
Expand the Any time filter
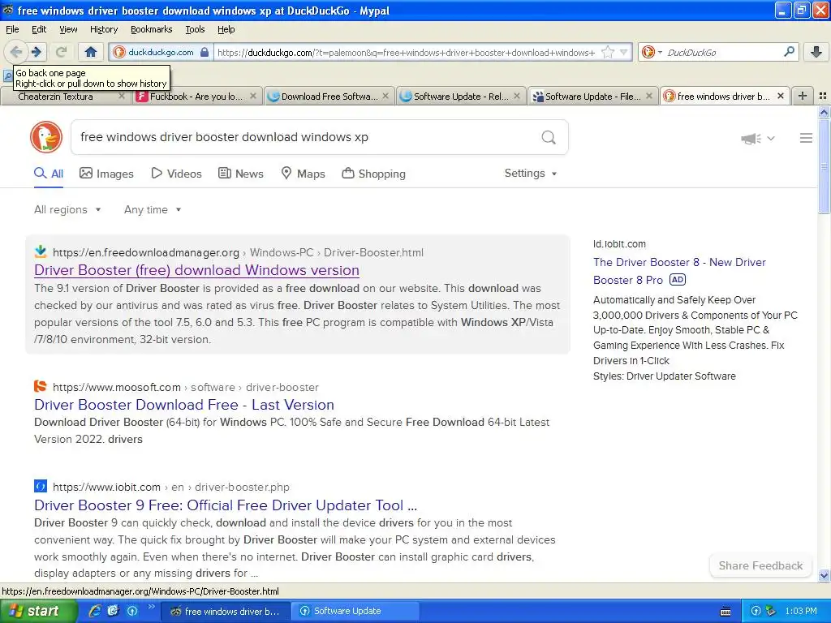tap(153, 210)
